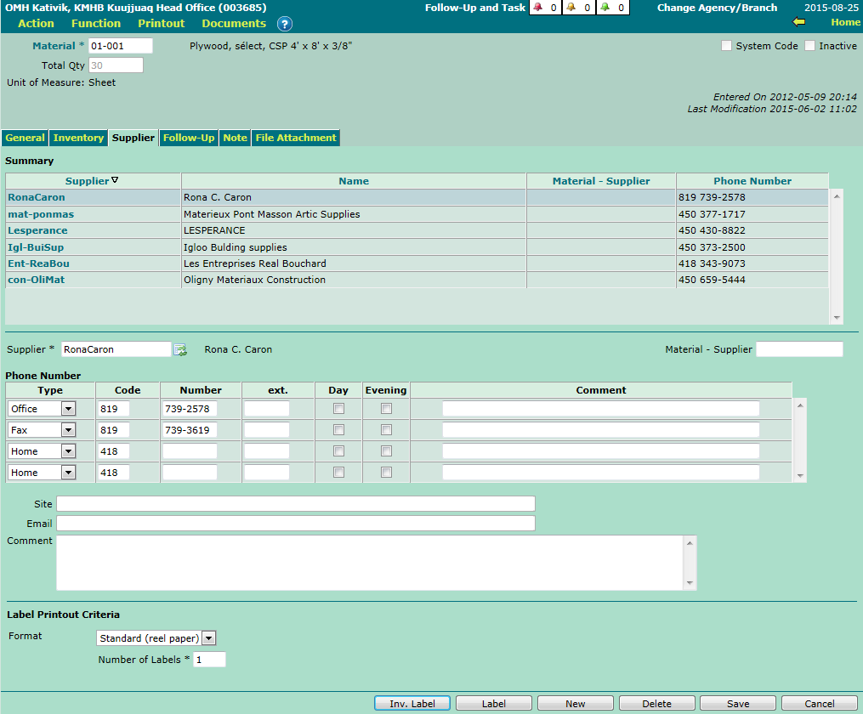This screenshot has width=863, height=714.
Task: Open the Office phone type dropdown
Action: (68, 409)
